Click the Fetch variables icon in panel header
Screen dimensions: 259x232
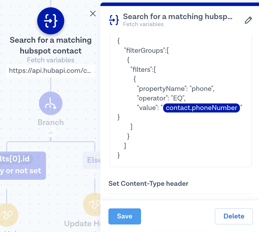(x=114, y=20)
